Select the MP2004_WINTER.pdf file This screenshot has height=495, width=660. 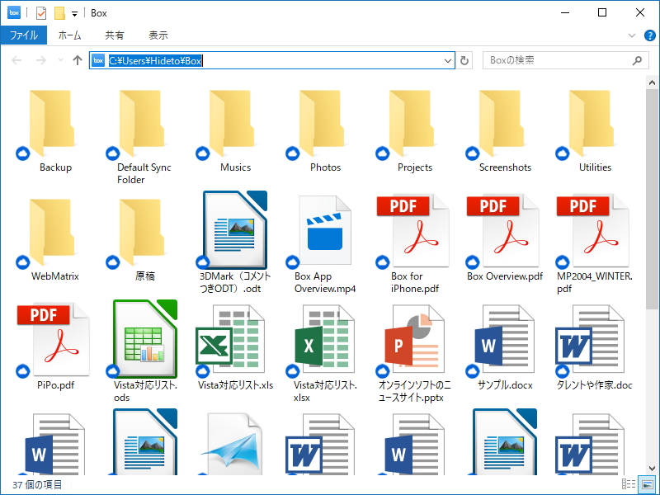pos(595,244)
